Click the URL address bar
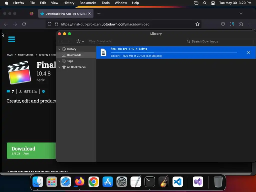This screenshot has width=256, height=192. 123,24
